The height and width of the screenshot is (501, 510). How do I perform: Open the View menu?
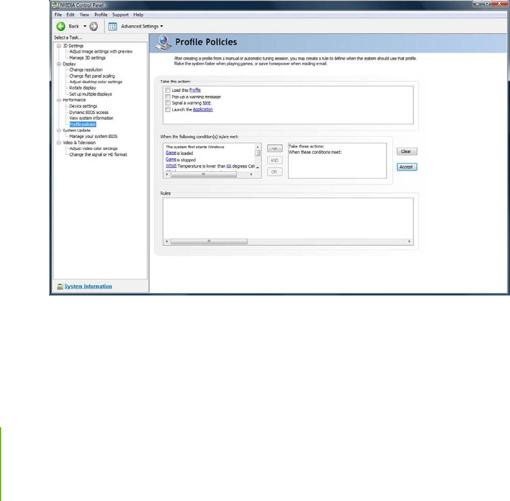tap(84, 14)
